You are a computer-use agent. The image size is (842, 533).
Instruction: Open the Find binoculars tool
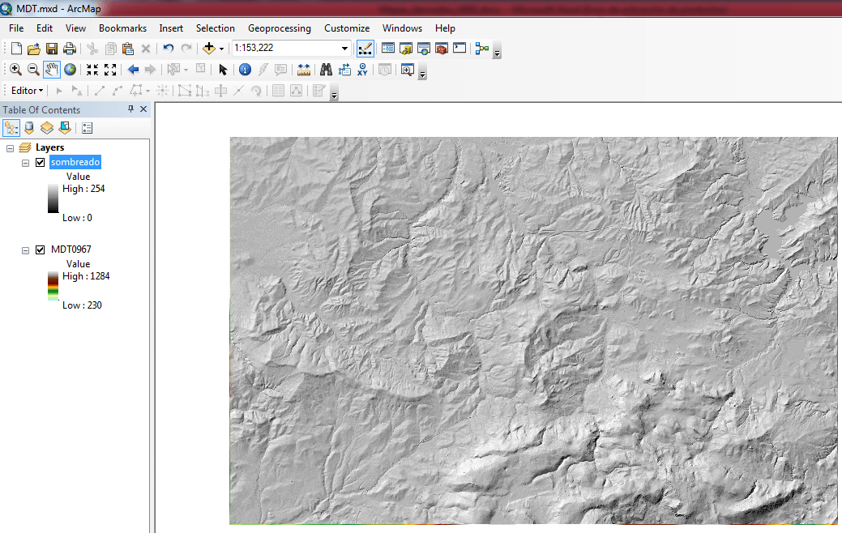[x=326, y=70]
